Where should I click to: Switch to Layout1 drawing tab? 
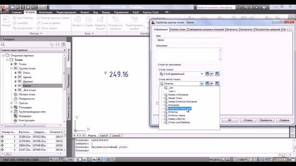coord(104,136)
